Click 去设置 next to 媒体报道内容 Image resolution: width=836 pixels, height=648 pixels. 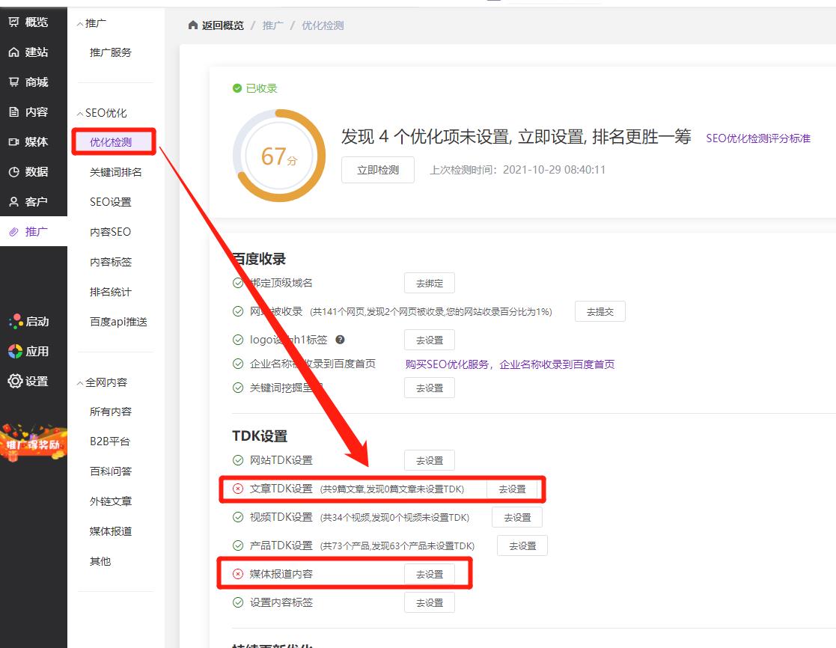[x=429, y=573]
